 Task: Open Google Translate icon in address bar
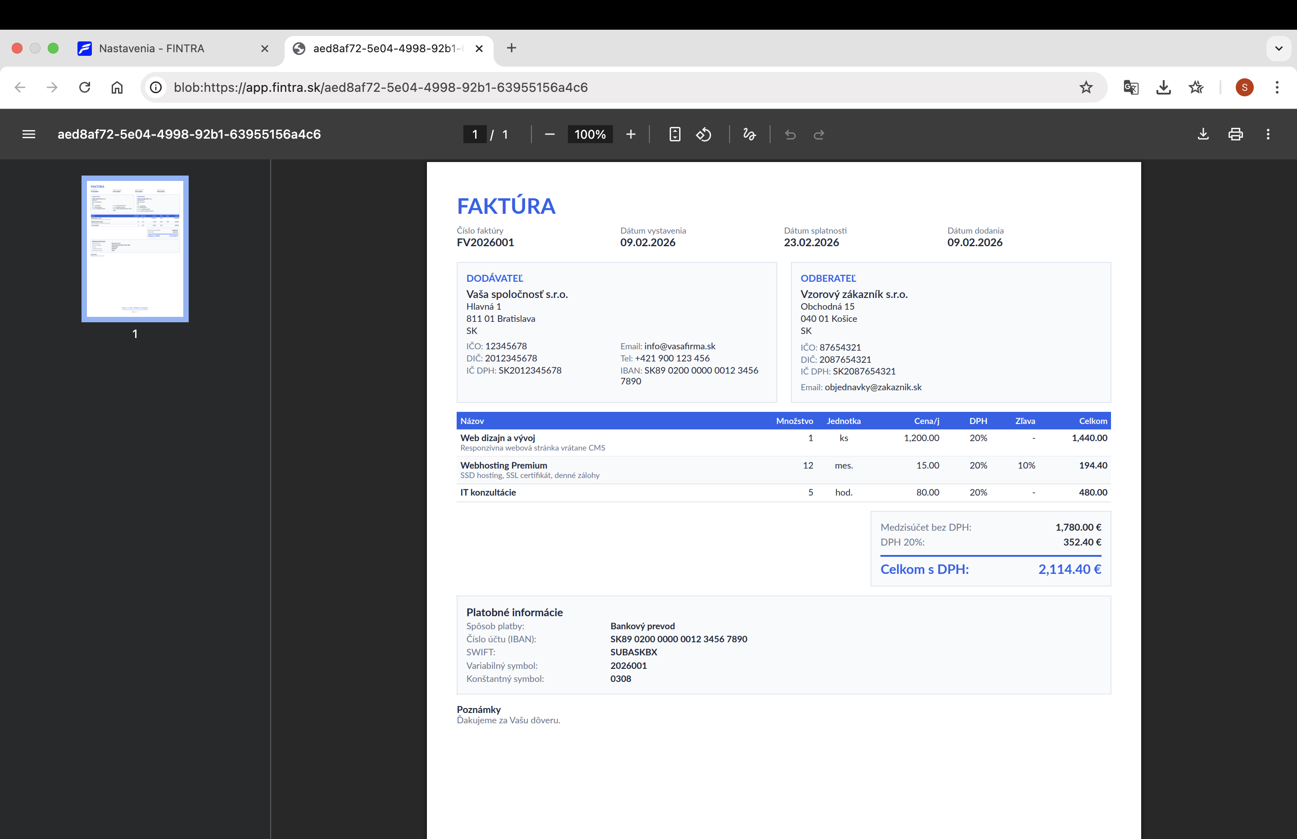coord(1131,87)
